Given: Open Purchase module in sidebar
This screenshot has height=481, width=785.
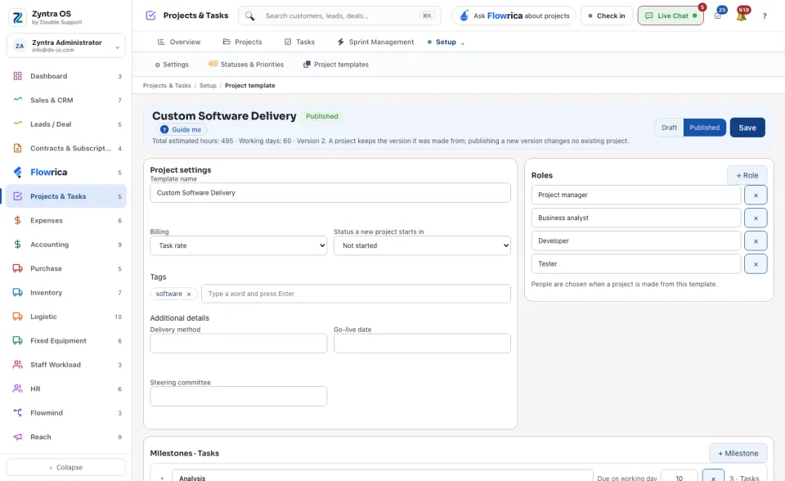Looking at the screenshot, I should point(66,268).
